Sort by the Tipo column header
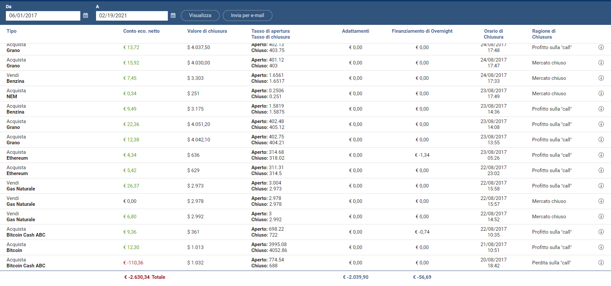Screen dimensions: 611x286 [x=11, y=31]
